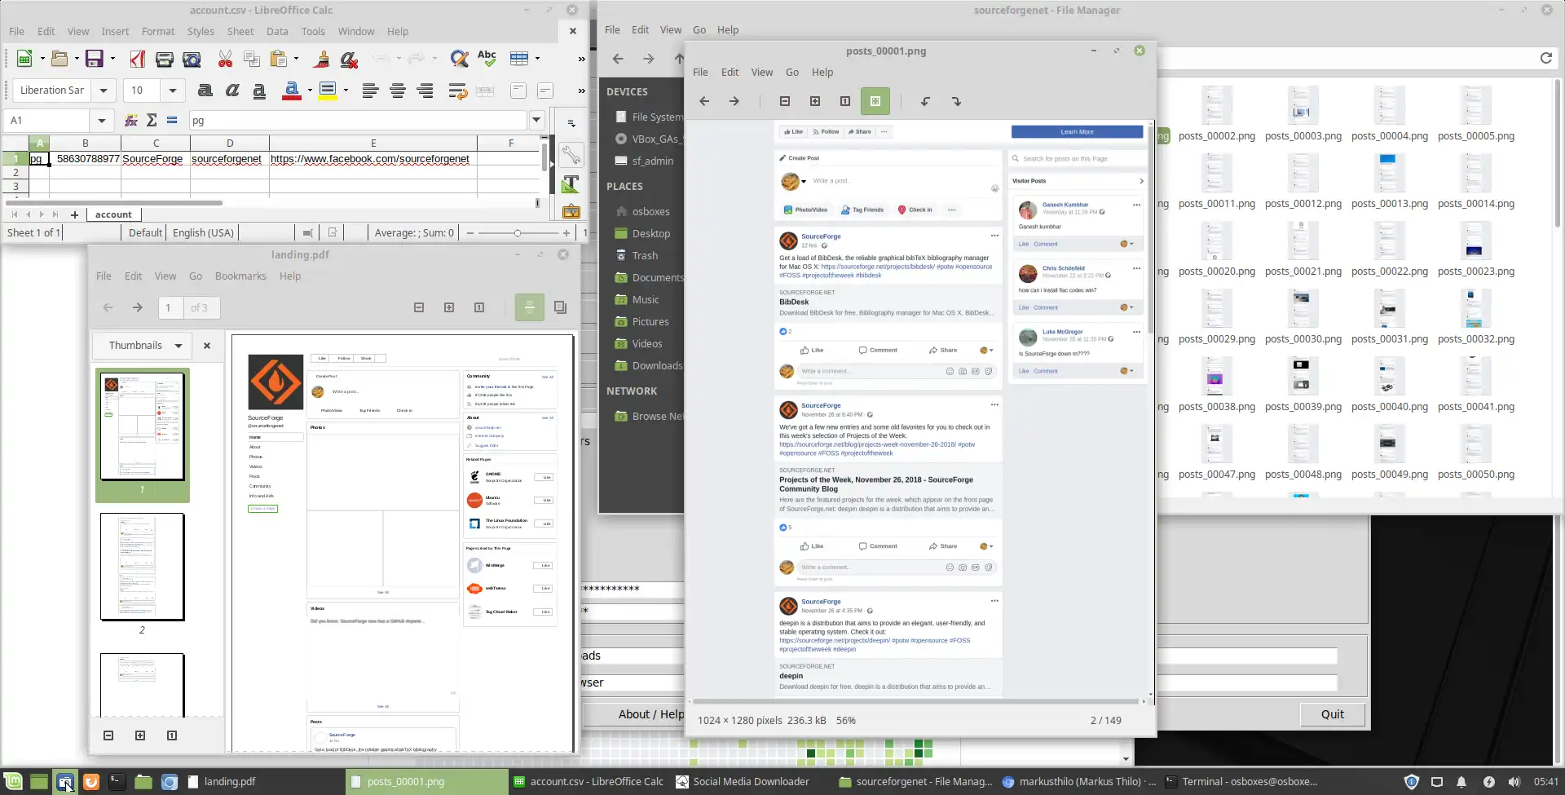Expand the Calc formula bar
Image resolution: width=1565 pixels, height=795 pixels.
click(x=537, y=121)
